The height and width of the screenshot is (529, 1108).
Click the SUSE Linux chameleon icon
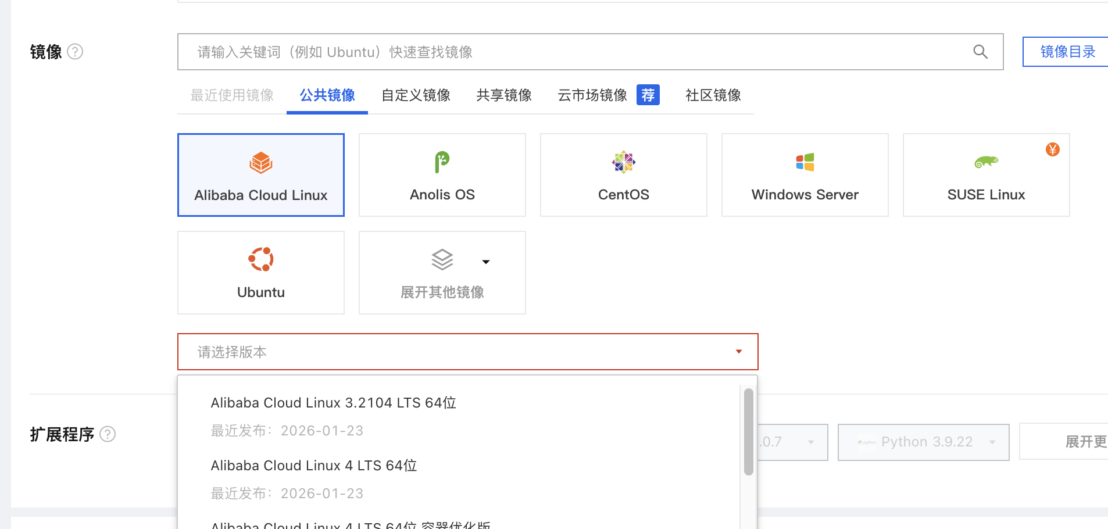click(x=987, y=162)
